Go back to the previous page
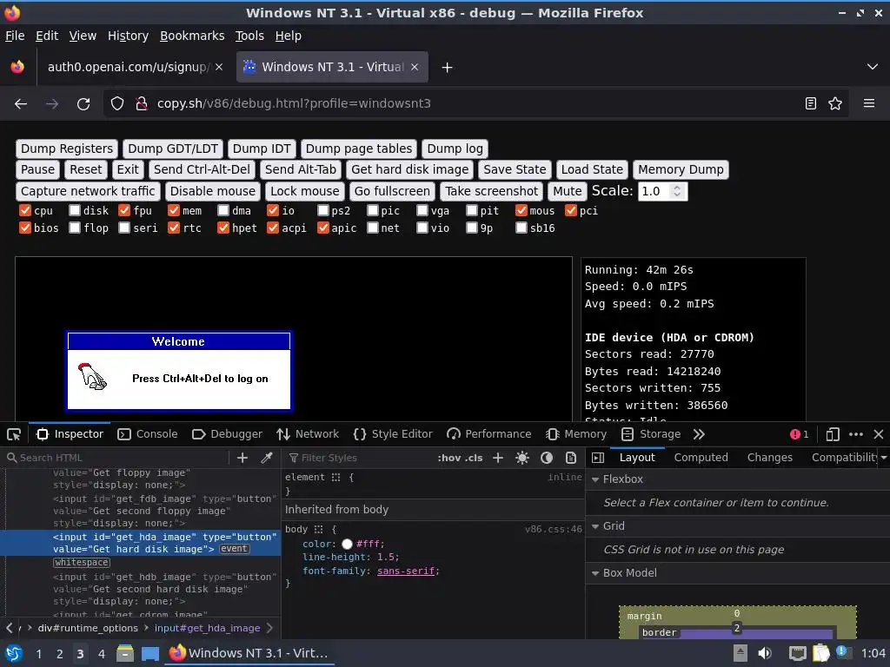Screen dimensions: 890x667 [x=21, y=104]
